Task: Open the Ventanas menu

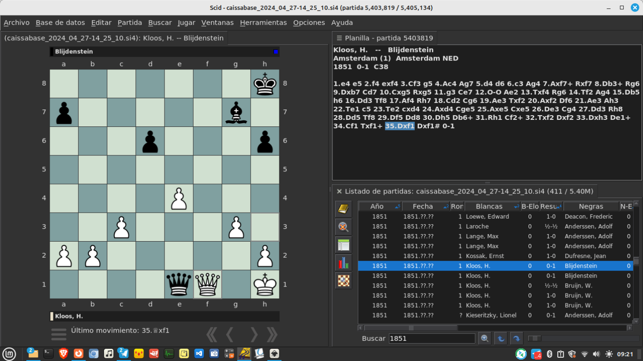Action: pyautogui.click(x=217, y=22)
